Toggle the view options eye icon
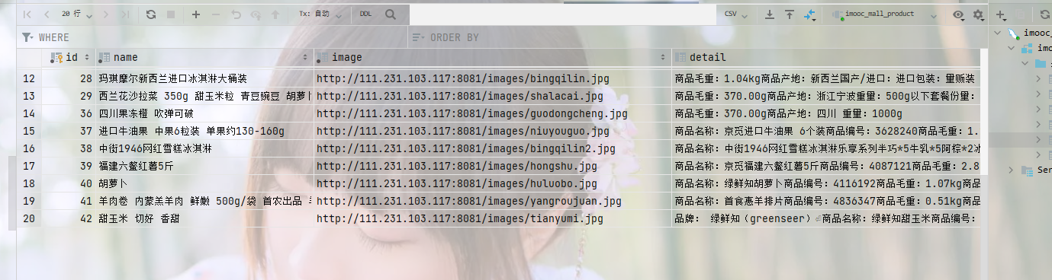1052x280 pixels. [959, 14]
